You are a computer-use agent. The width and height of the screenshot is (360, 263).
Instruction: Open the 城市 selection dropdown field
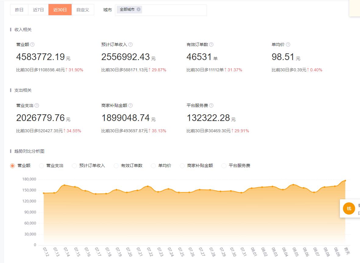click(x=174, y=10)
